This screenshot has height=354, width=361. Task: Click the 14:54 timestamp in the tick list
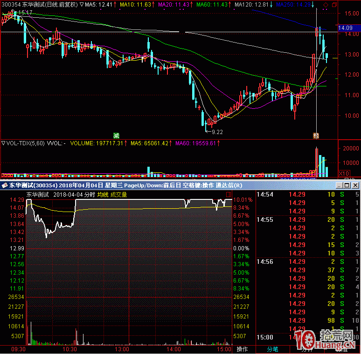265,194
